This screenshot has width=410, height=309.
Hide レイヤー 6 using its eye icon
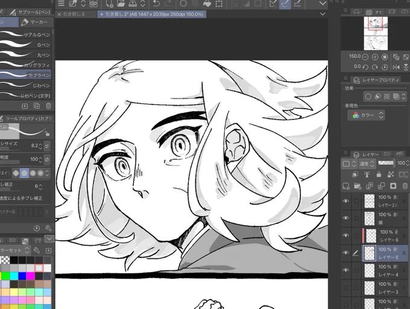tap(345, 235)
